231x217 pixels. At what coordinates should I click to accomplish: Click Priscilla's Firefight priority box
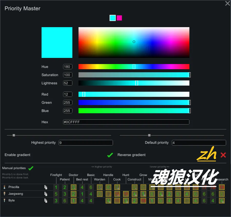56,187
